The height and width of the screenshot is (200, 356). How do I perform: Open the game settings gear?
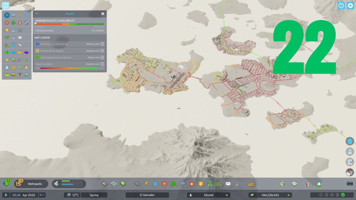coord(350,5)
